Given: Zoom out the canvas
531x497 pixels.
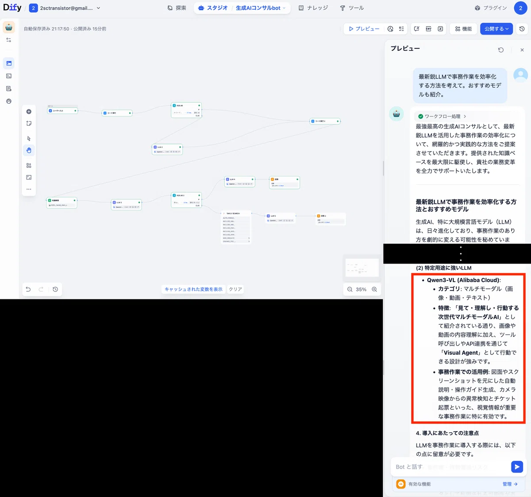Looking at the screenshot, I should (350, 289).
